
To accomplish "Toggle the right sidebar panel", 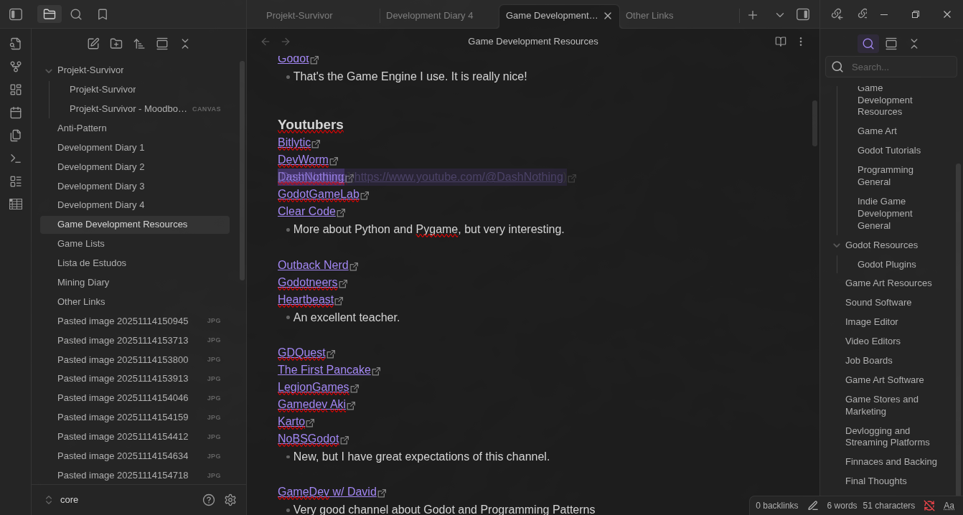I will coord(803,14).
